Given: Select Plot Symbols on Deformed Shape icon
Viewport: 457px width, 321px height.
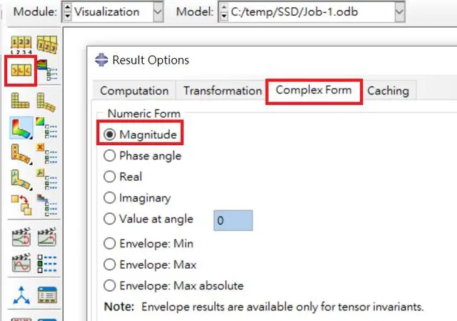Looking at the screenshot, I should 21,154.
